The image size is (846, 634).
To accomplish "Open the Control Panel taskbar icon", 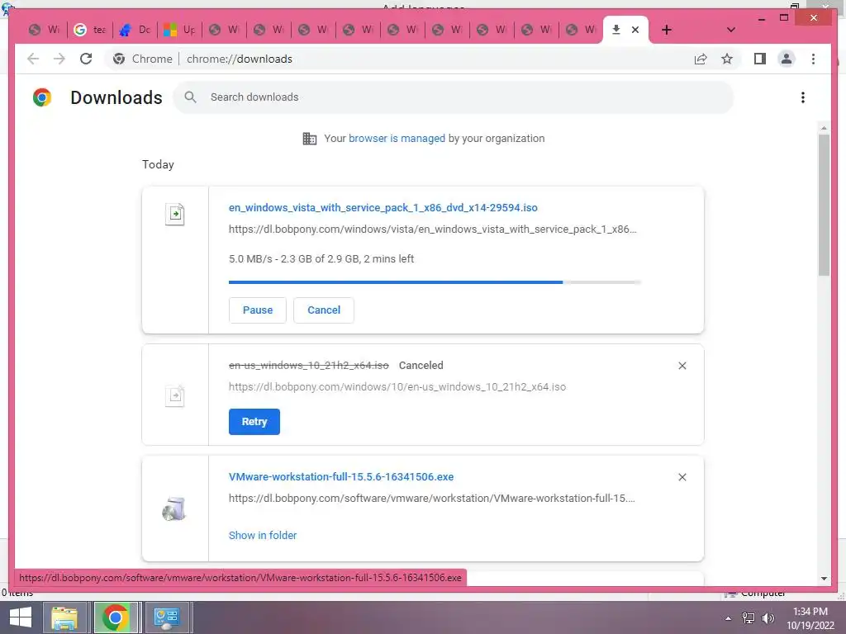I will point(166,617).
